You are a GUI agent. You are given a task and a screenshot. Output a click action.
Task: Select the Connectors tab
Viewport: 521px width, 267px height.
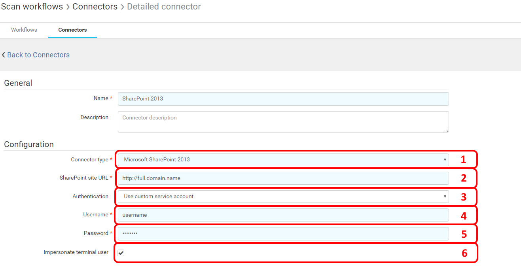tap(72, 30)
